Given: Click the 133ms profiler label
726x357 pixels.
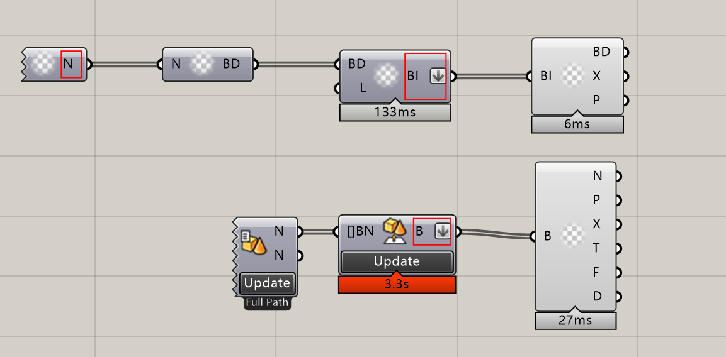Looking at the screenshot, I should pos(395,113).
